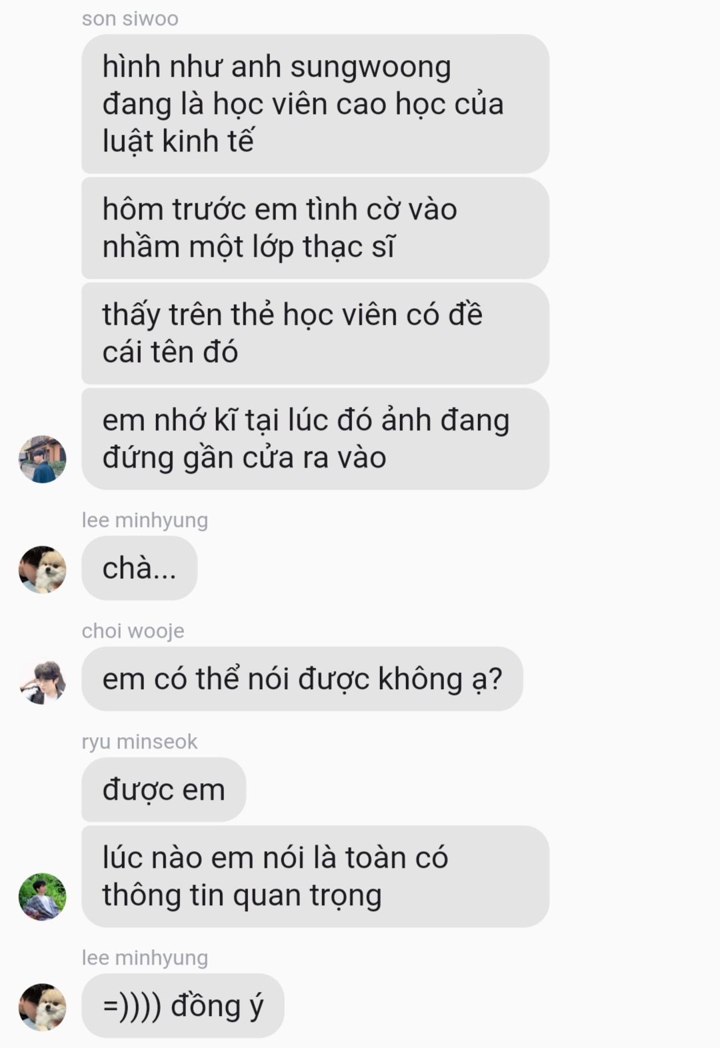Click "lee minhyung" name above "đồng ý"
Image resolution: width=720 pixels, height=1048 pixels.
[x=145, y=957]
